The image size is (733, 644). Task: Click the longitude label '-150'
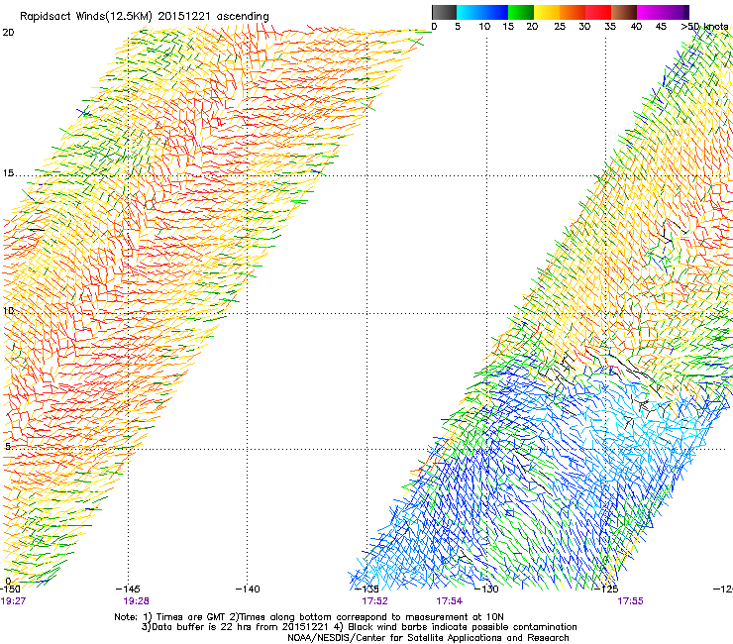point(10,589)
